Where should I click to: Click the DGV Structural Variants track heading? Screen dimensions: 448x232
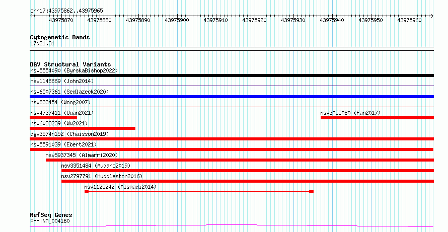pyautogui.click(x=70, y=64)
